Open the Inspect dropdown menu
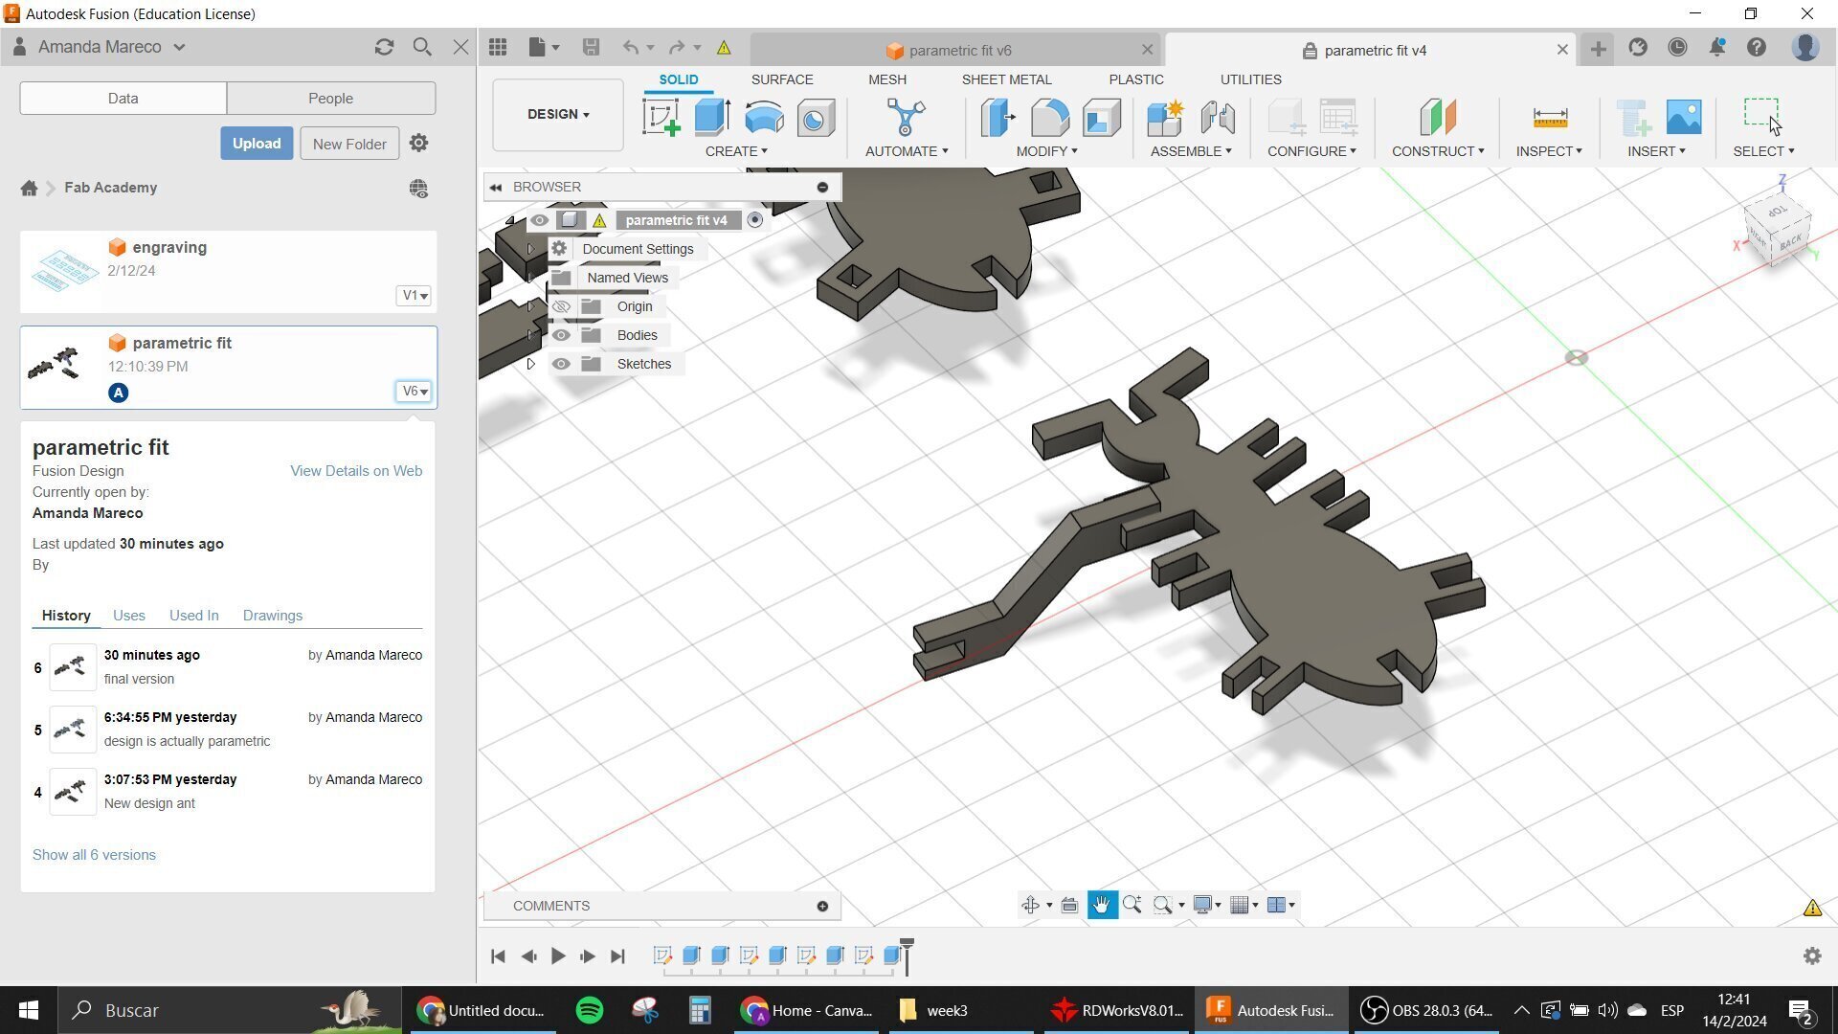 click(x=1549, y=151)
